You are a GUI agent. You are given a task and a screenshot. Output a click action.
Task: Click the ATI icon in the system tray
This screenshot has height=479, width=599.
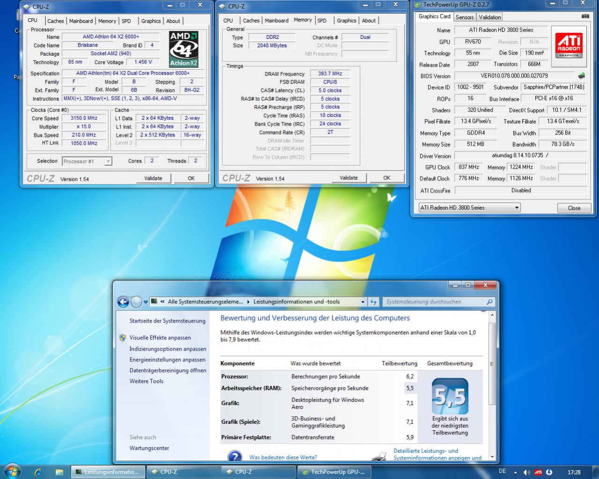point(538,472)
